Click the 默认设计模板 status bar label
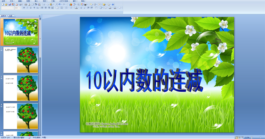Screen dimensions: 265x139 [x=19, y=137]
